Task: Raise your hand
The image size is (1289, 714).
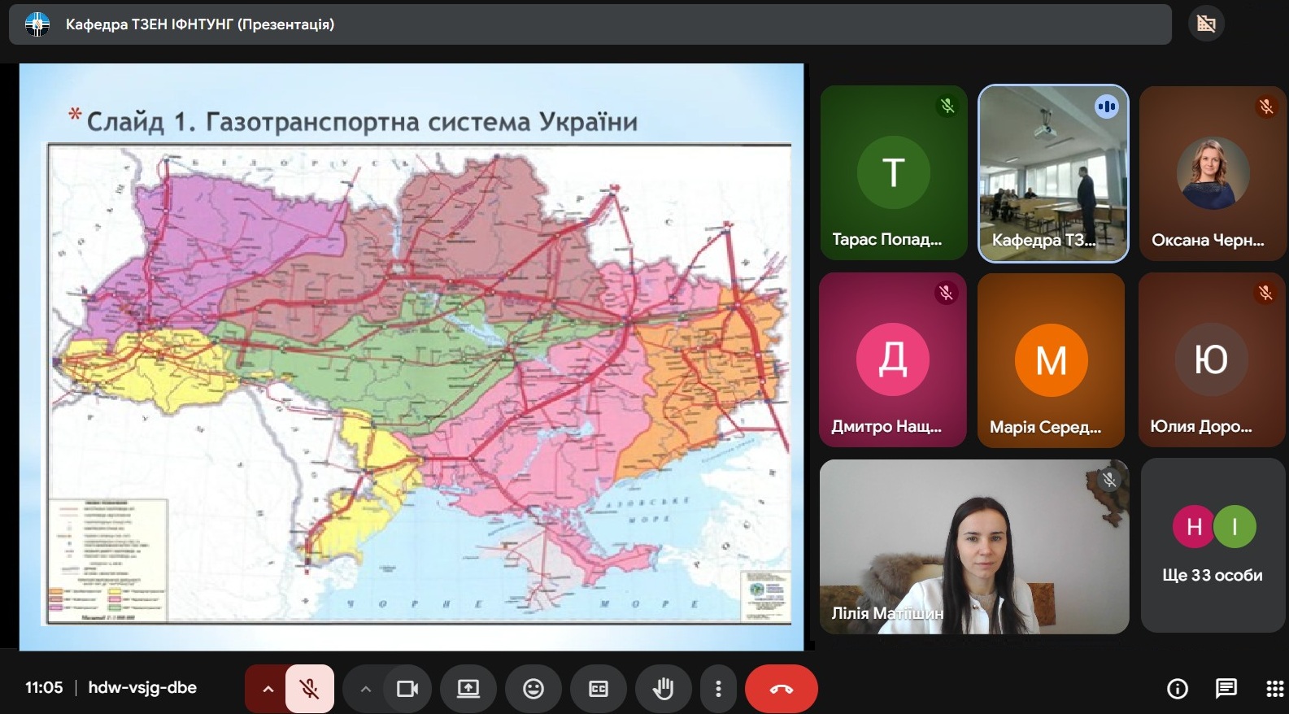Action: (664, 689)
